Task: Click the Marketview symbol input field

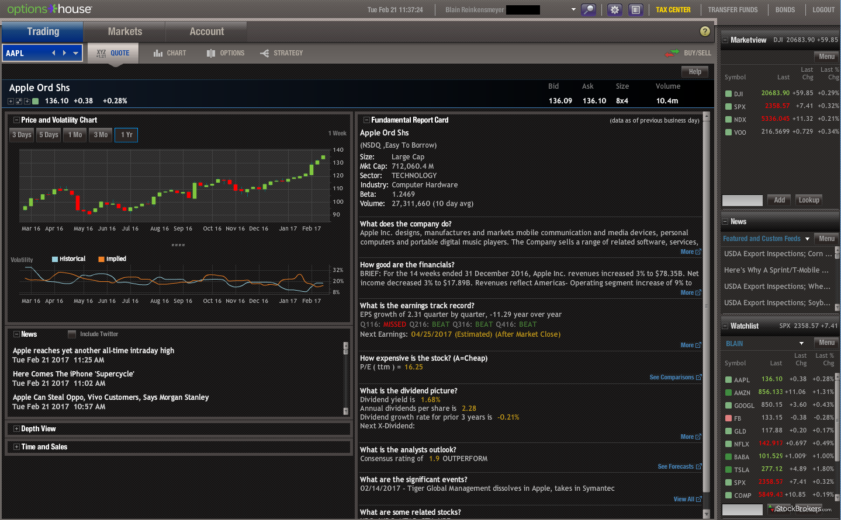Action: [742, 200]
